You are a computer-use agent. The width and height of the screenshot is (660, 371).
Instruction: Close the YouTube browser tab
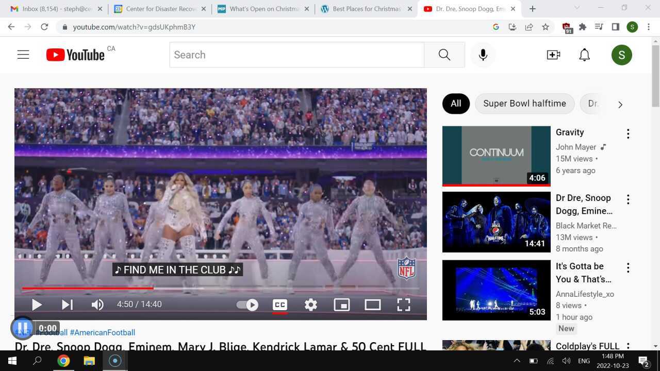pos(513,9)
